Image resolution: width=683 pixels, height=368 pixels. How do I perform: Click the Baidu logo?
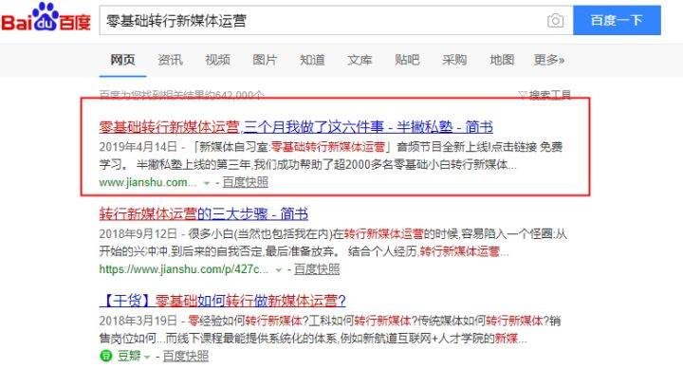46,17
